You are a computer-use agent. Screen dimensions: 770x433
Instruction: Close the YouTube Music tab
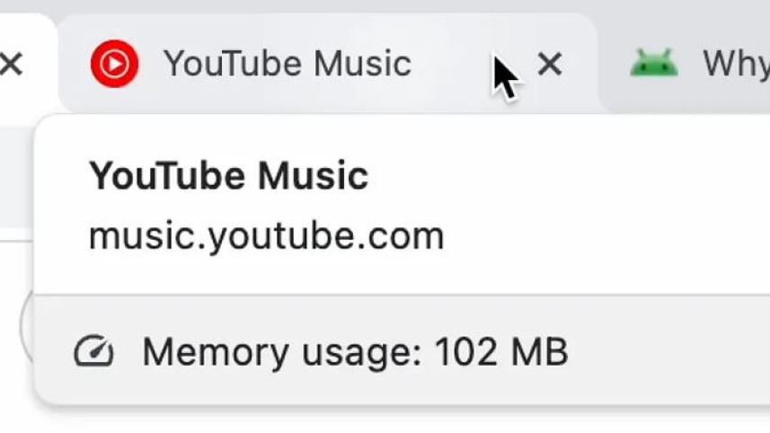tap(549, 64)
